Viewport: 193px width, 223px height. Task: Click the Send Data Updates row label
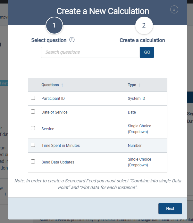[x=58, y=162]
